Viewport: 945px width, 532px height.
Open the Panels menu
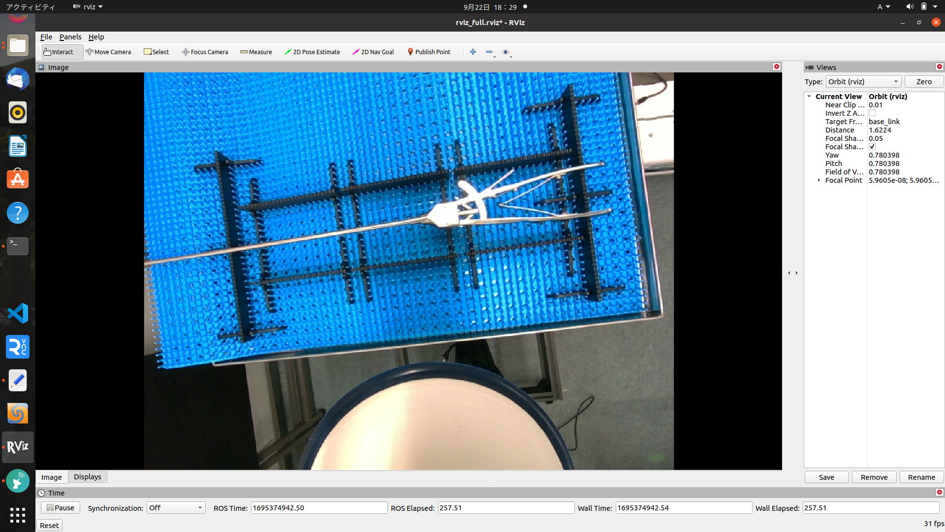coord(70,37)
